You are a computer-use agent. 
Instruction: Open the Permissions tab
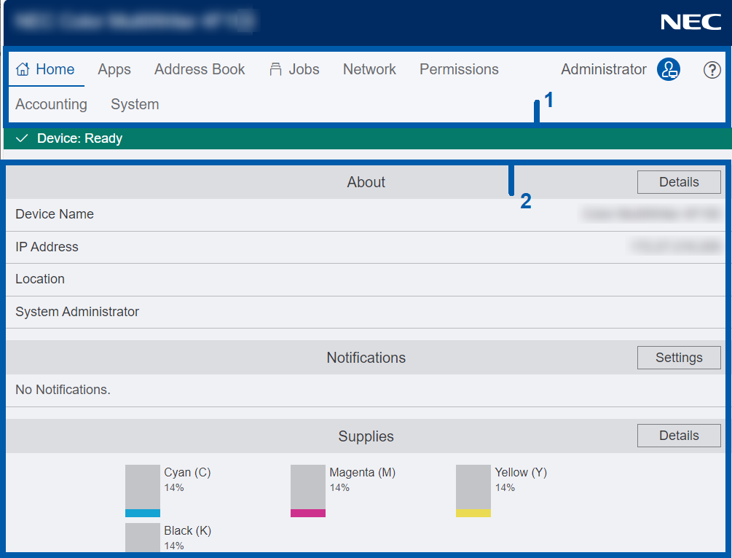(x=459, y=69)
